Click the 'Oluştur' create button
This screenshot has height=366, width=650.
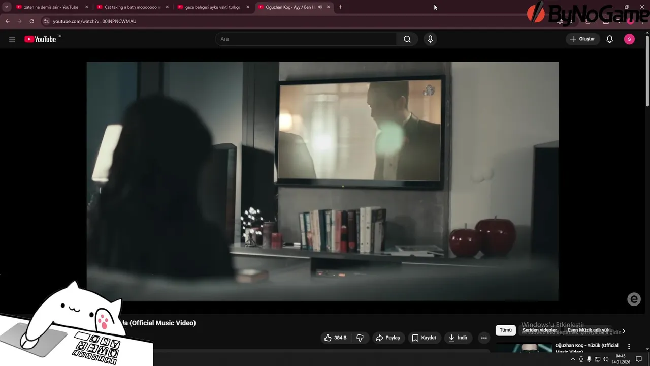[582, 39]
